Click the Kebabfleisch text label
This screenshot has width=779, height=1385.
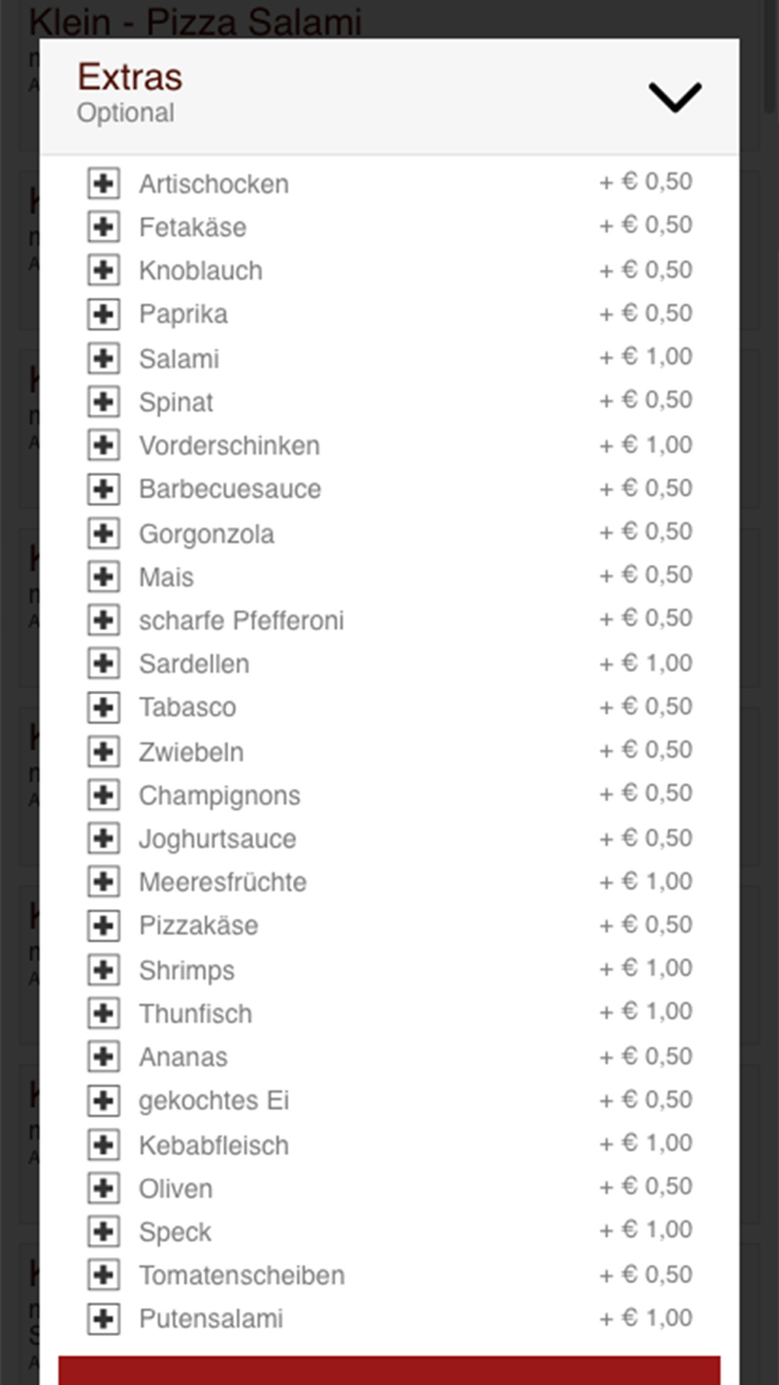click(214, 1146)
